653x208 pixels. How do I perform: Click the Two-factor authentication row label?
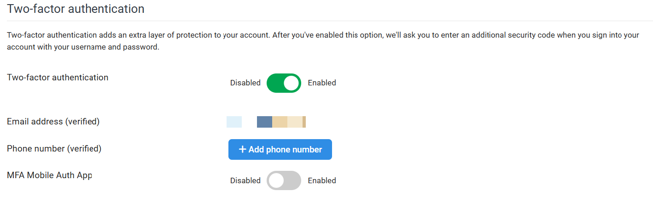(x=58, y=77)
